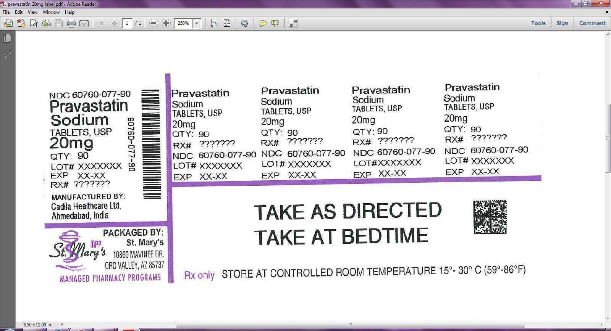The image size is (611, 331).
Task: Open the View menu
Action: [x=32, y=12]
